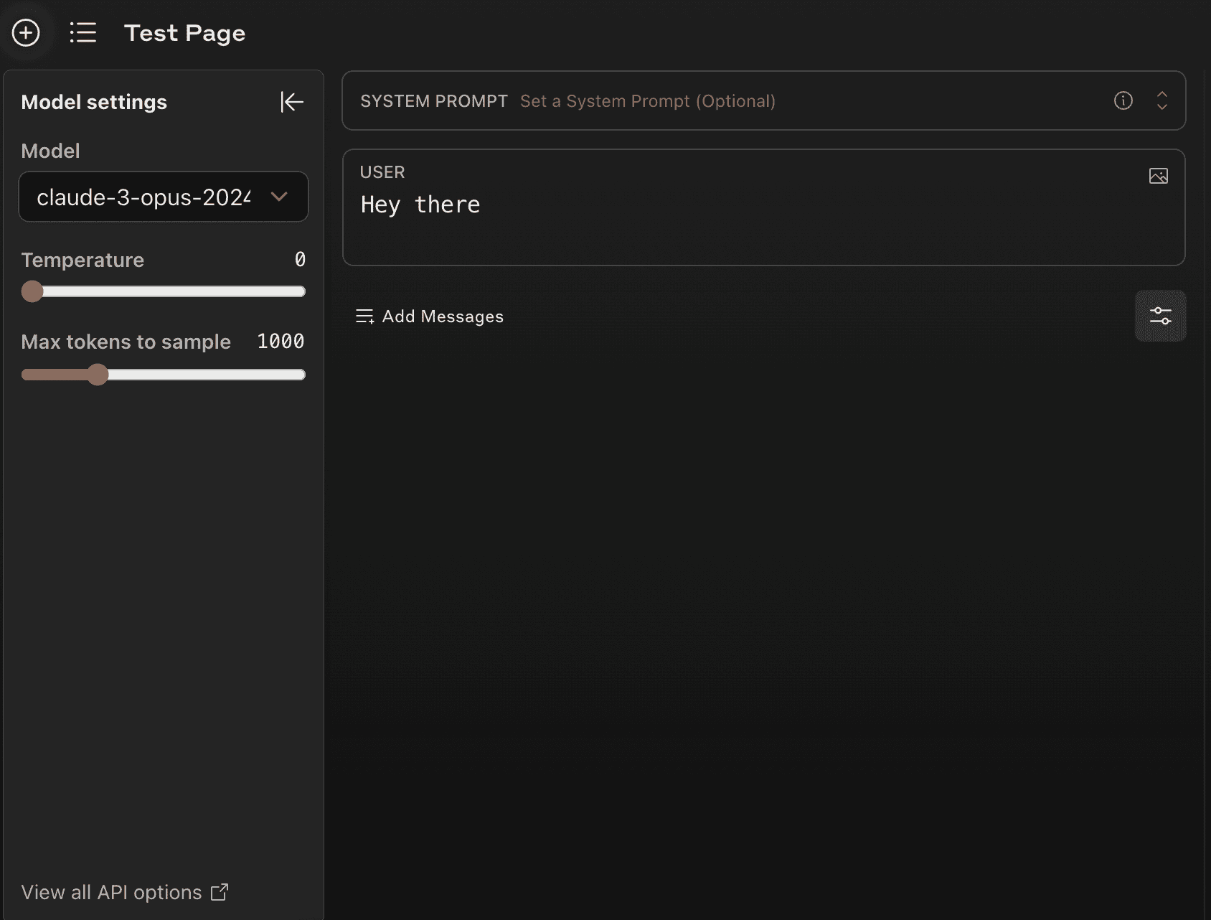This screenshot has height=920, width=1211.
Task: Click the Temperature slider handle
Action: tap(32, 291)
